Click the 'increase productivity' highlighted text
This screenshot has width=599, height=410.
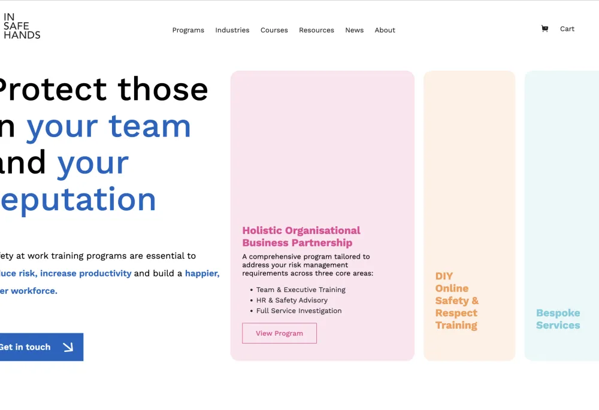(x=86, y=274)
